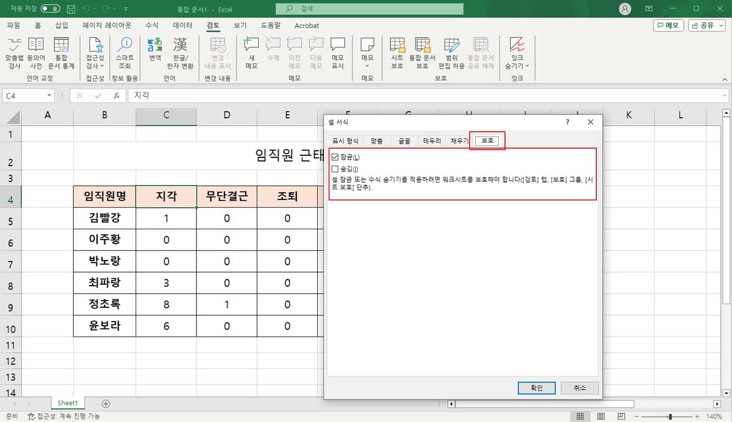Switch to Page Break Preview in status bar
The image size is (732, 422).
pos(622,416)
